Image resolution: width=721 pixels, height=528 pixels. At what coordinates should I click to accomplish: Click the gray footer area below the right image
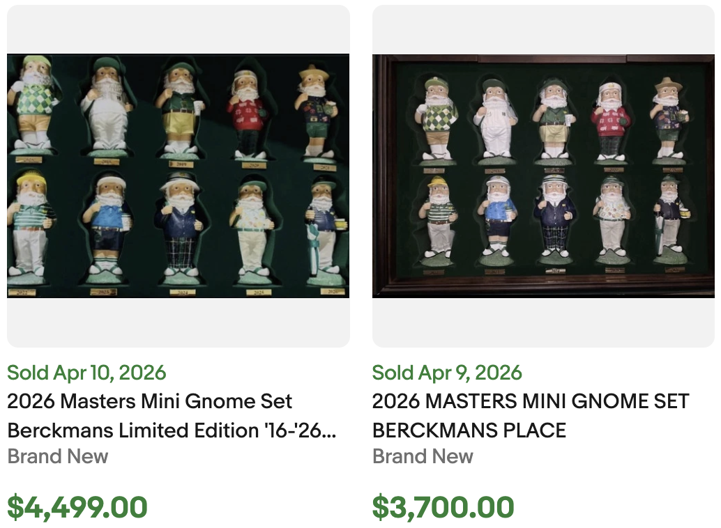tap(545, 324)
